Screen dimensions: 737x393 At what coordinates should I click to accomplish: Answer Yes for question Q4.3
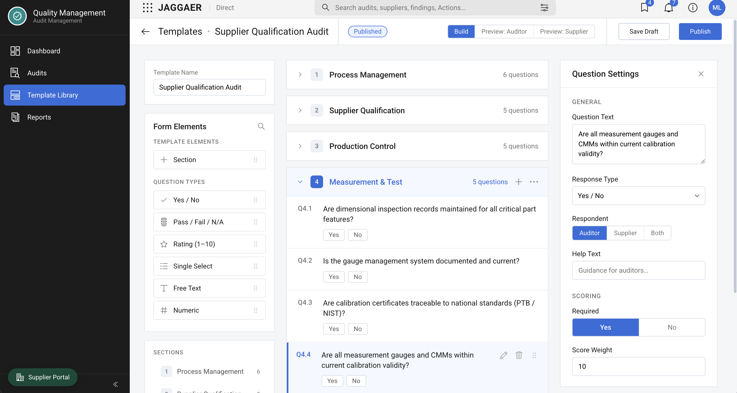(x=334, y=329)
